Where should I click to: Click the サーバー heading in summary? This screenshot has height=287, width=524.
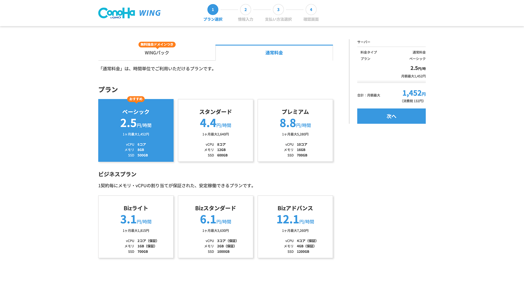pos(364,42)
